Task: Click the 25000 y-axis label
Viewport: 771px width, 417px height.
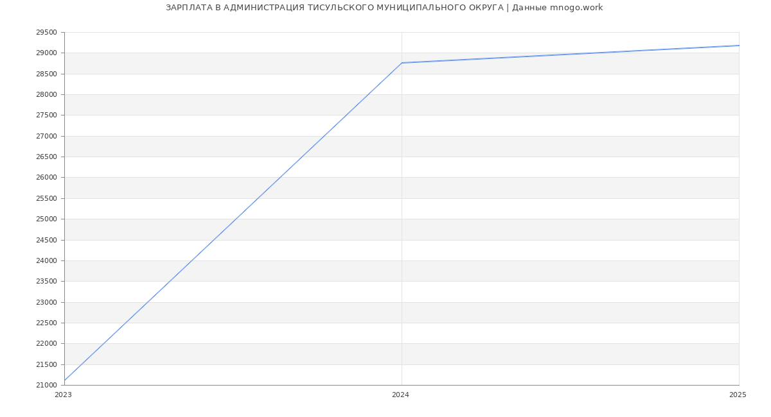Action: point(46,219)
